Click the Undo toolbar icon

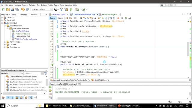pos(23,9)
